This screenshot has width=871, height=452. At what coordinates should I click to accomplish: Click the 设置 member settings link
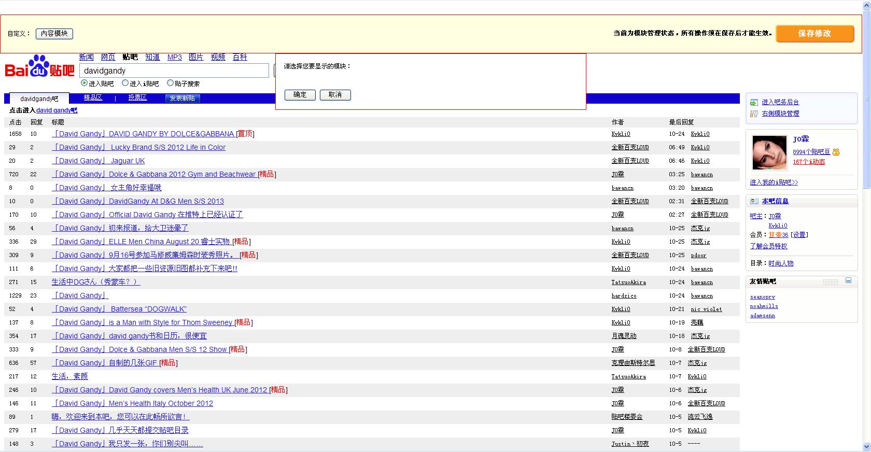click(x=799, y=235)
